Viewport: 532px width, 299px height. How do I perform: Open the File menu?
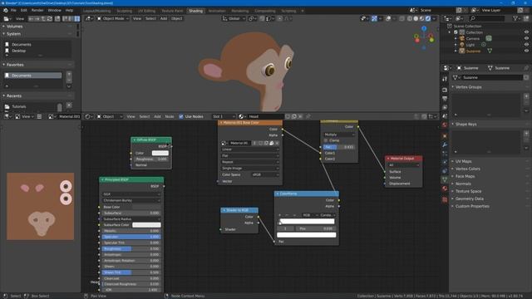[x=13, y=11]
